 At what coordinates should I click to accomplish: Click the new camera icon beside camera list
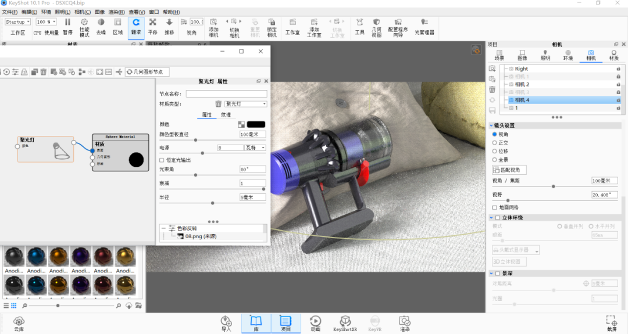[493, 69]
